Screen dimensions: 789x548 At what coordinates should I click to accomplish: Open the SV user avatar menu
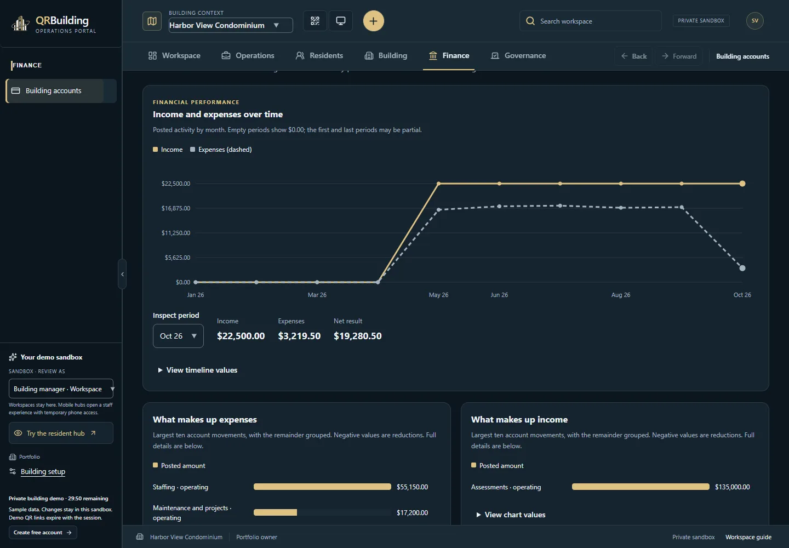[x=754, y=21]
